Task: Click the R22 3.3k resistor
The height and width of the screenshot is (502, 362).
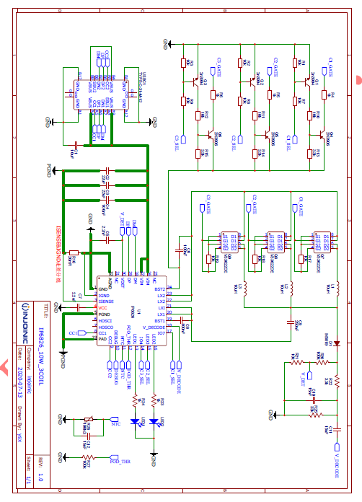Action: [x=337, y=382]
